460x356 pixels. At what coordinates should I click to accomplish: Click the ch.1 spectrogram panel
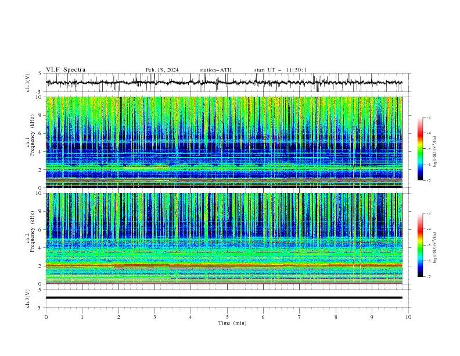click(224, 142)
